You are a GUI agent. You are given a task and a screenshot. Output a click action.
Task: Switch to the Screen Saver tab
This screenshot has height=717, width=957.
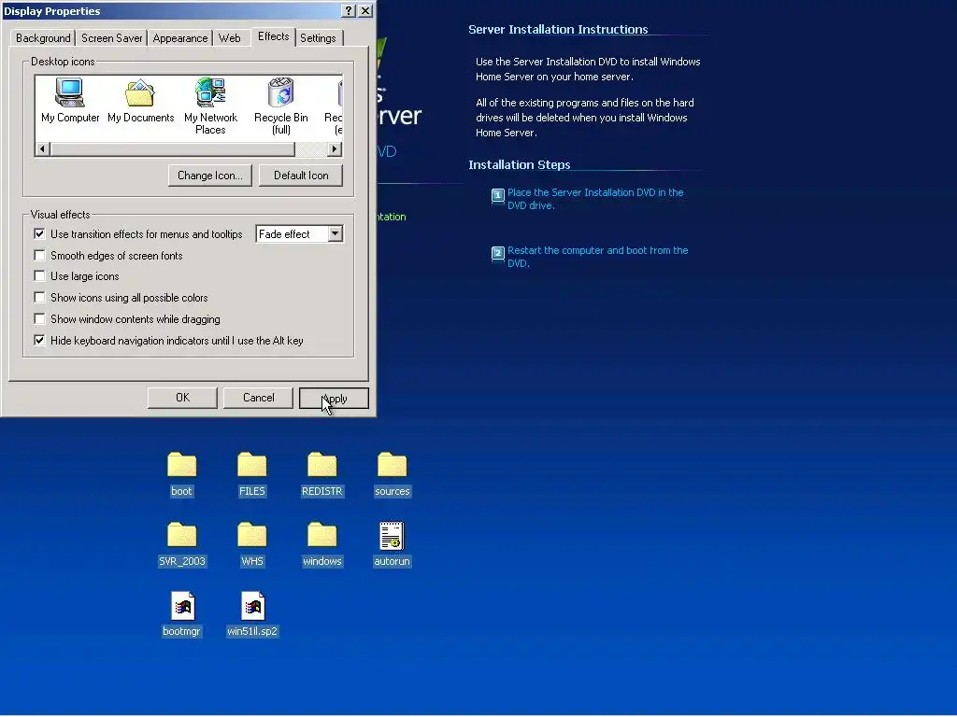[112, 37]
